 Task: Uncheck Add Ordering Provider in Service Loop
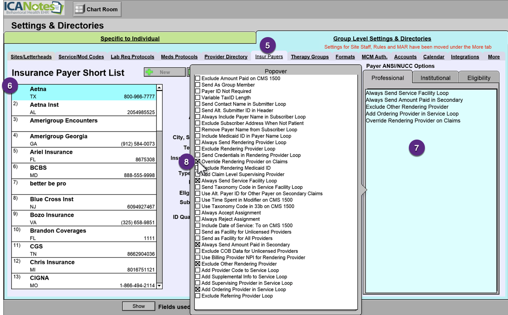[x=197, y=289]
